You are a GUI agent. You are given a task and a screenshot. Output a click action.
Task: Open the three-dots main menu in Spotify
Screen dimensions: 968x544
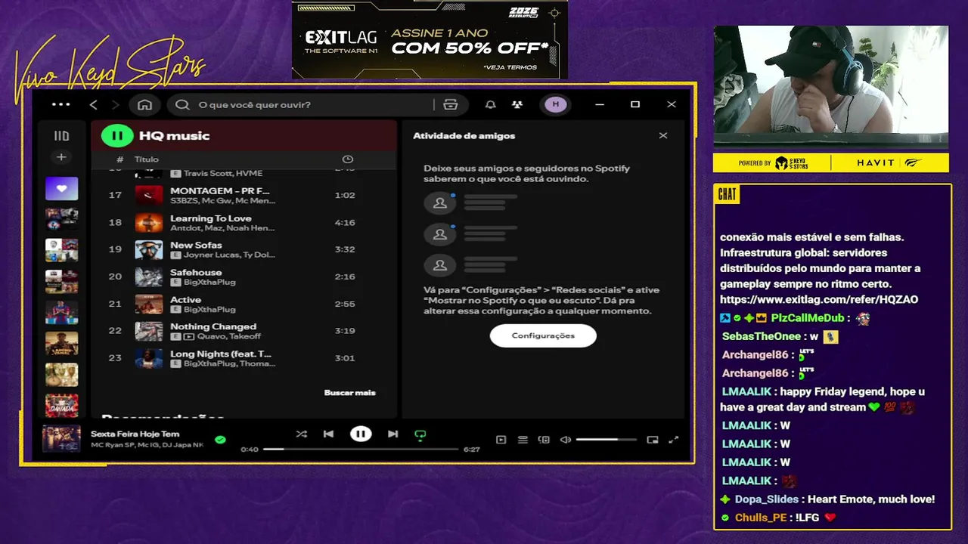pos(60,104)
